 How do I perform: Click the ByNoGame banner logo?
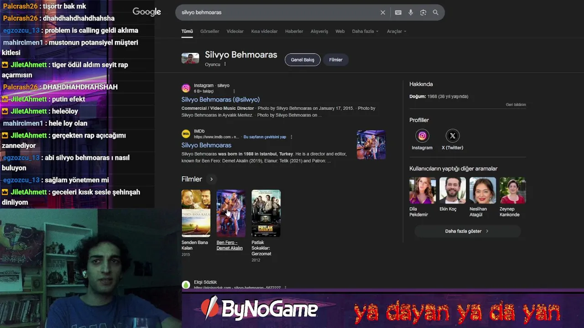[x=259, y=309]
